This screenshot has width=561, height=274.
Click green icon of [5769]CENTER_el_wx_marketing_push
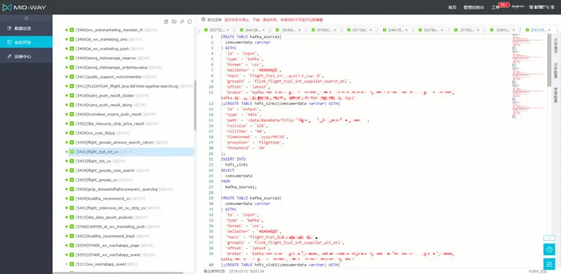[72, 227]
